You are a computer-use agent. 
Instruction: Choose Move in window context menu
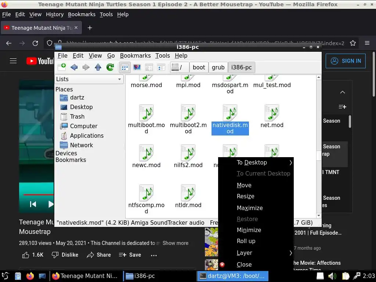[x=256, y=185]
